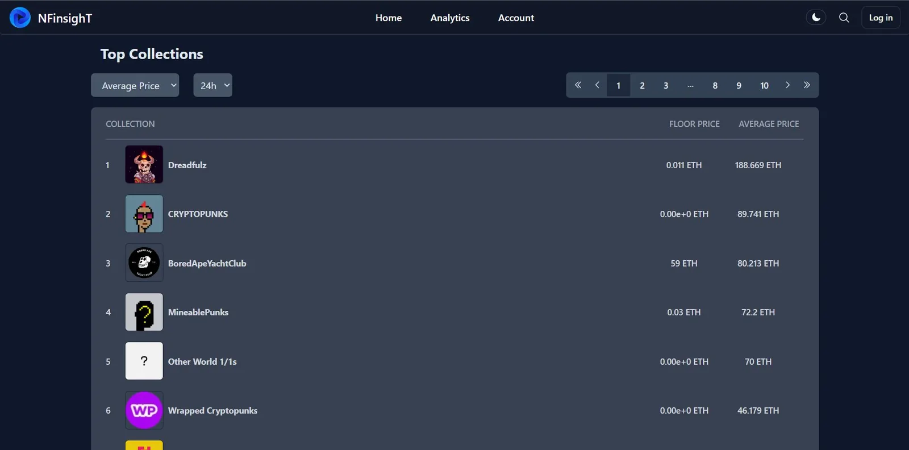Click the Top Collections heading
This screenshot has height=450, width=909.
152,54
